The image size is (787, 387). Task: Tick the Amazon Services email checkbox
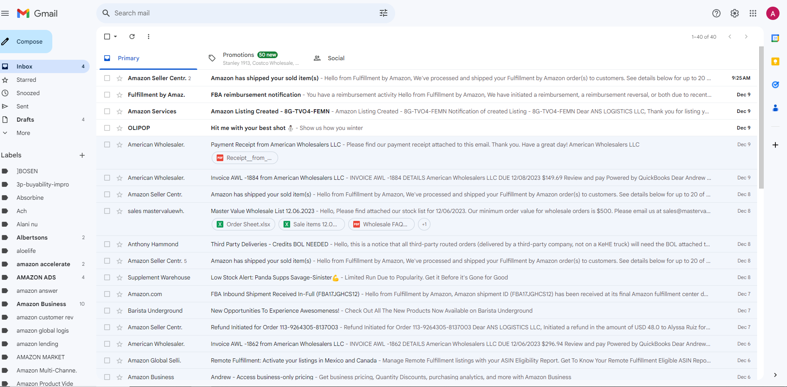(x=107, y=111)
